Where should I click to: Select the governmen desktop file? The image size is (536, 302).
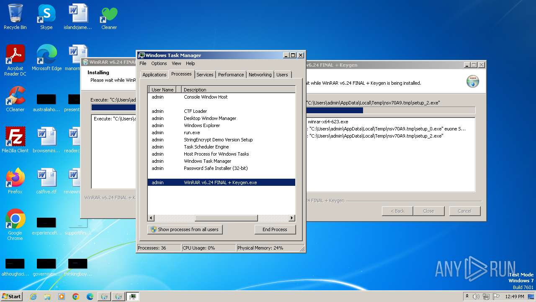pos(46,268)
